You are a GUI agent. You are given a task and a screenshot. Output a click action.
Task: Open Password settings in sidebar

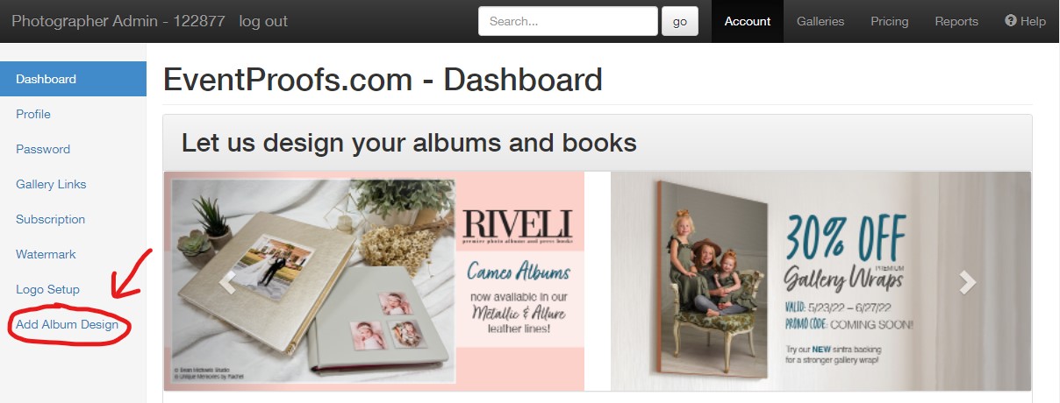43,149
